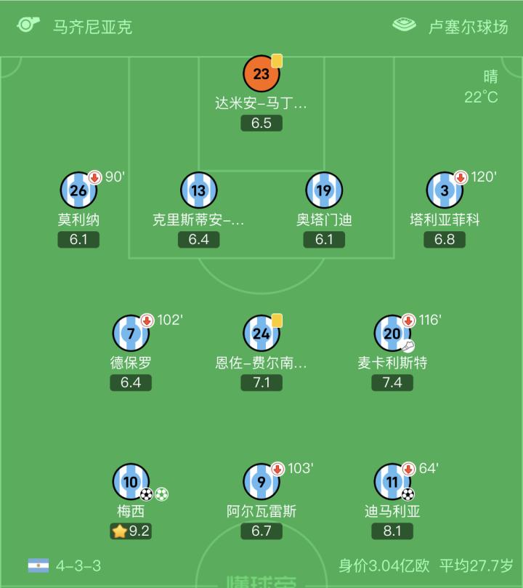Screen dimensions: 523x588
Task: Click the 22°C weather info
Action: pyautogui.click(x=482, y=97)
